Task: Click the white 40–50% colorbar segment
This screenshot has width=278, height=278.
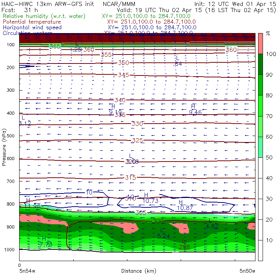Action: click(x=260, y=168)
